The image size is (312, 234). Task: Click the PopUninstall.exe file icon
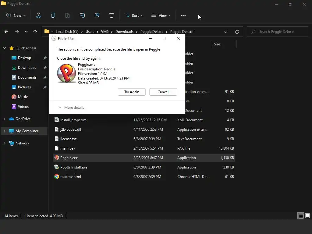(x=57, y=167)
